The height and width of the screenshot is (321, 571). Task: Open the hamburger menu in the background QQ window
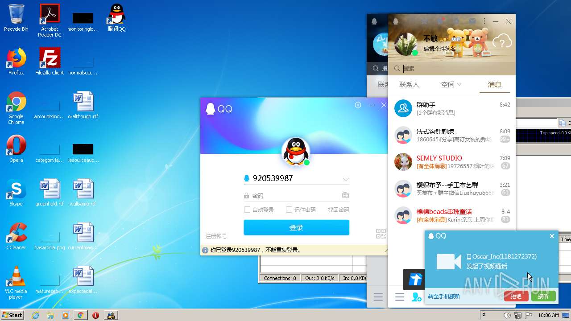(378, 297)
